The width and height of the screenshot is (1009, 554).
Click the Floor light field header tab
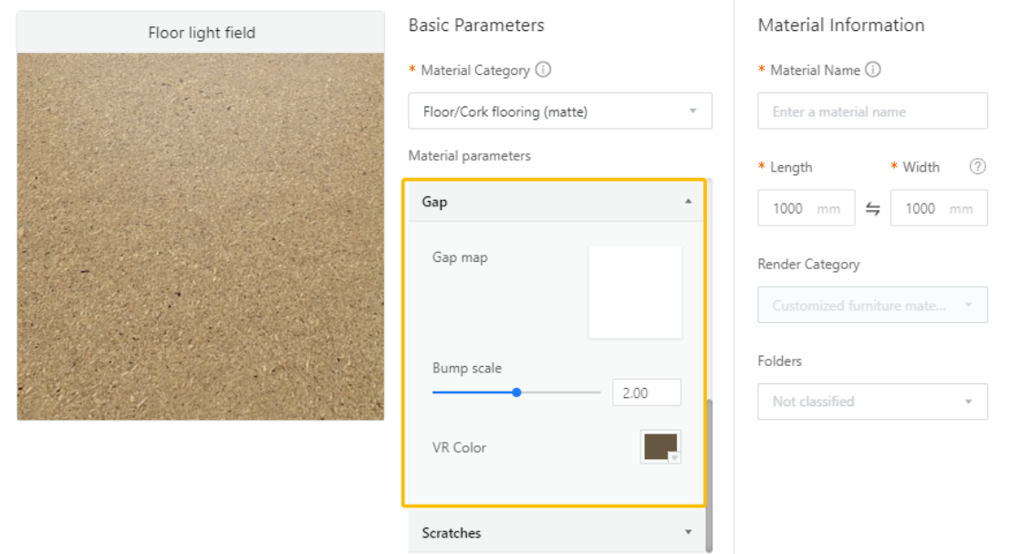click(x=201, y=33)
